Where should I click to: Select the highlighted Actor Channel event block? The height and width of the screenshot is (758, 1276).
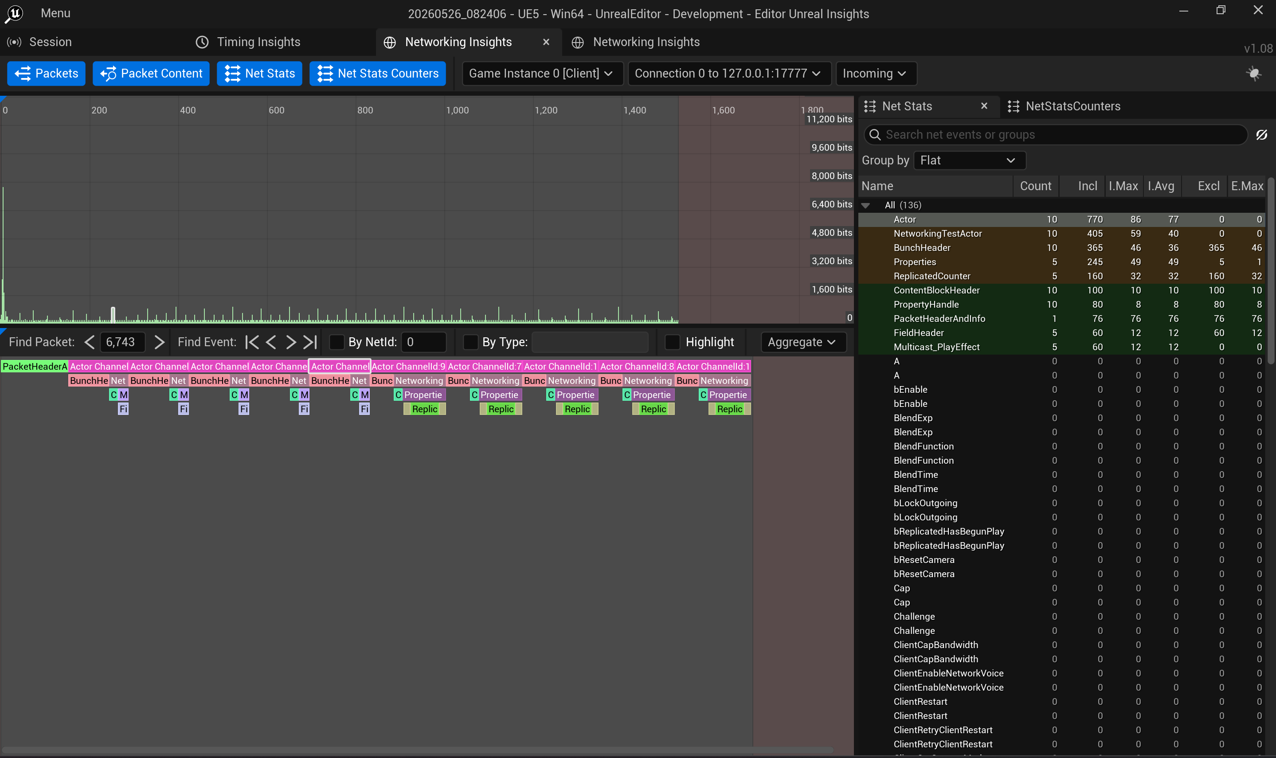(340, 367)
